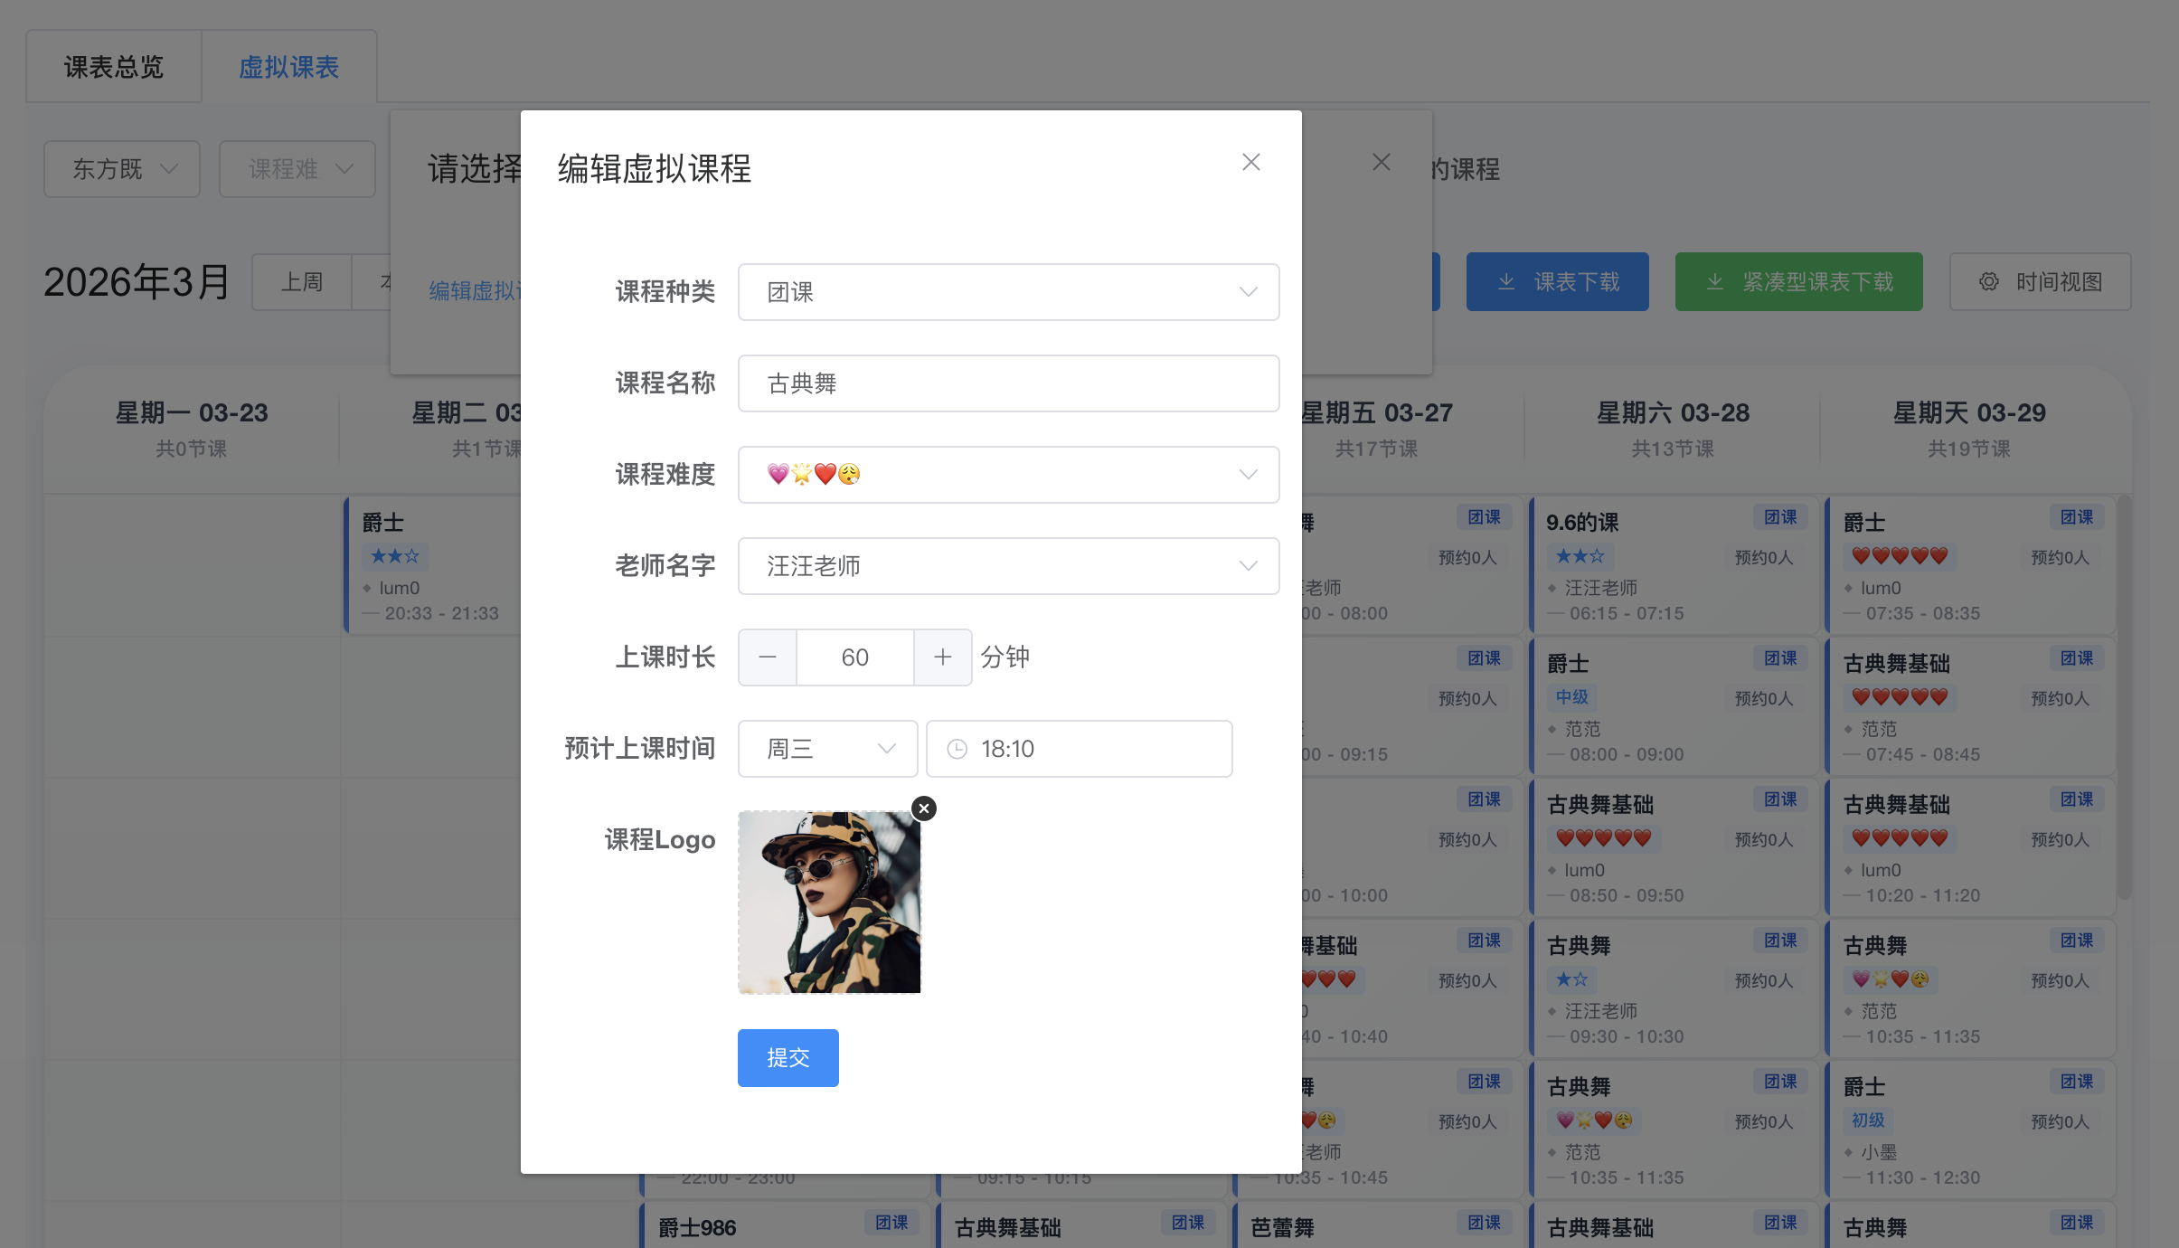2179x1248 pixels.
Task: Click the minus duration stepper button
Action: (768, 657)
